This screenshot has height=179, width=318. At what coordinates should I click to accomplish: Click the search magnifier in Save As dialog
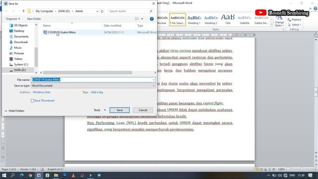[151, 11]
